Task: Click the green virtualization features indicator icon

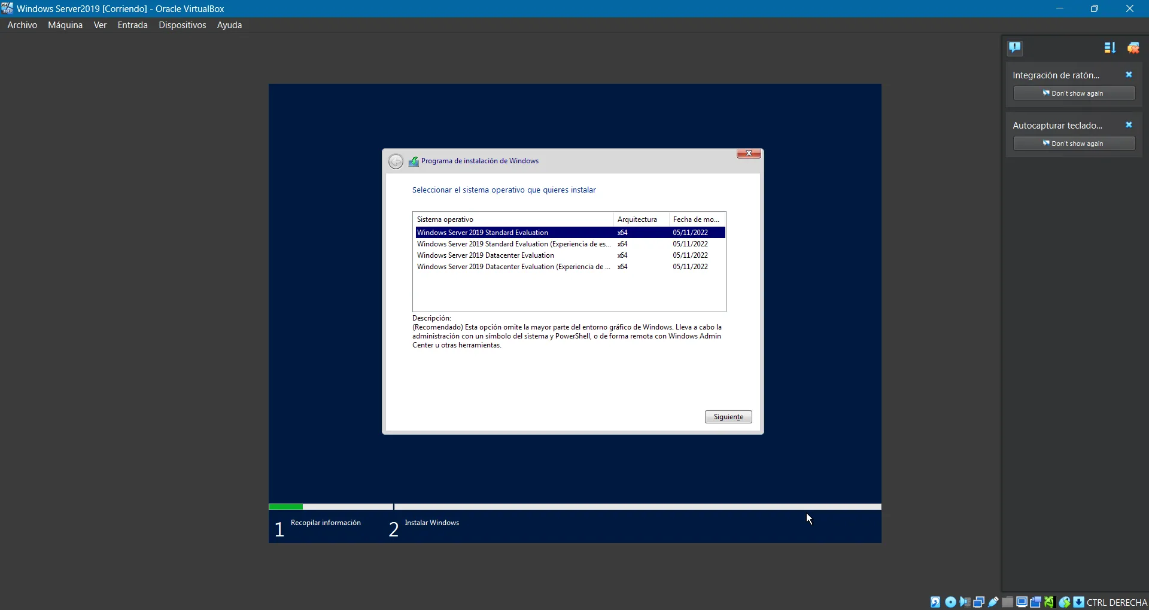Action: 1050,602
